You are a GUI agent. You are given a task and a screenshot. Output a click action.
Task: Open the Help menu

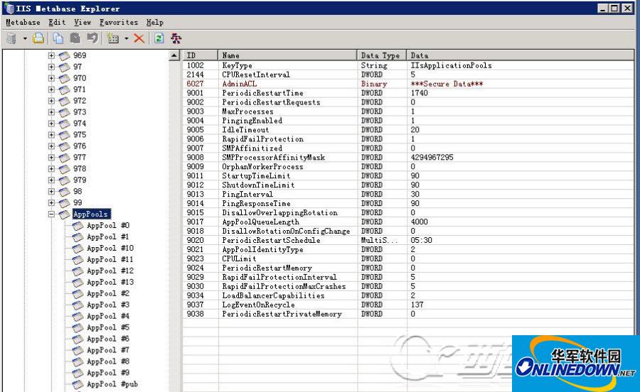[x=155, y=23]
